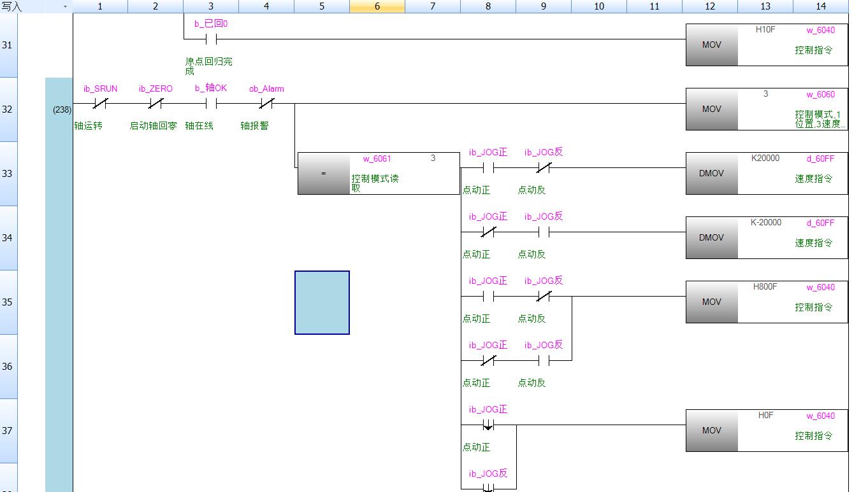The height and width of the screenshot is (492, 868).
Task: Select the DMOV K-20000 speed instruction
Action: tap(766, 237)
